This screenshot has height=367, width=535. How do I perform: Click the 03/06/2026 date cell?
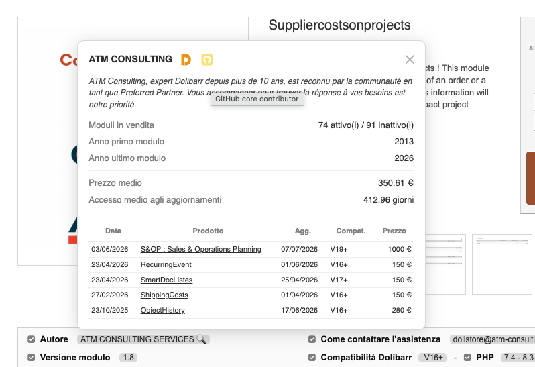click(110, 249)
